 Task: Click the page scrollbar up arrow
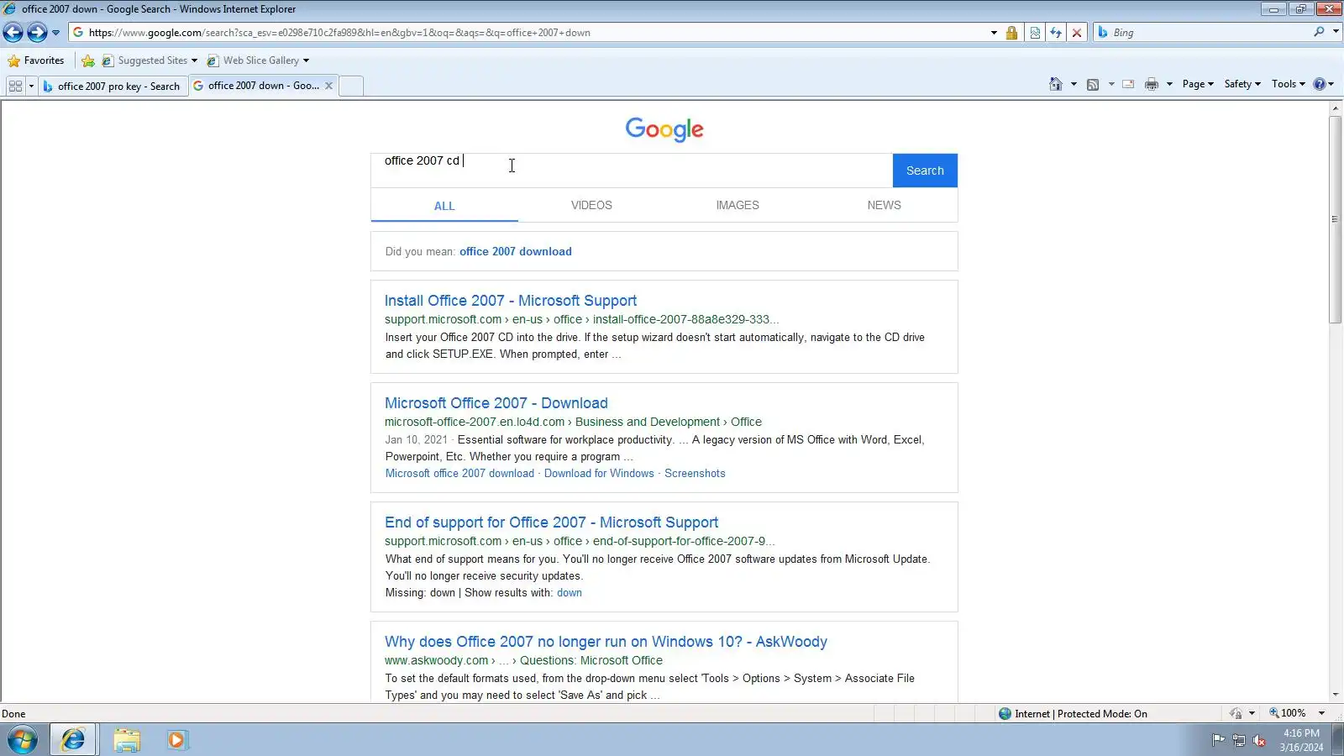point(1336,108)
